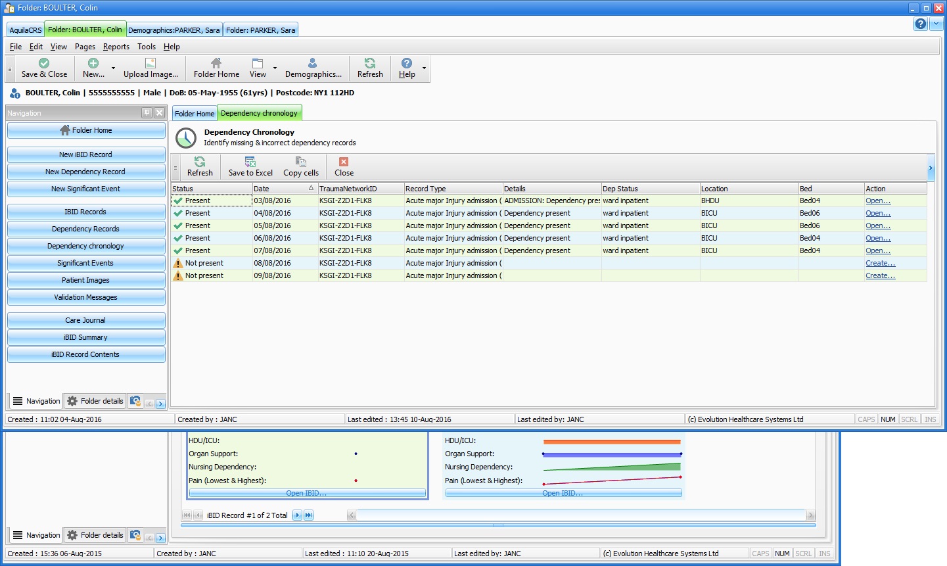Sort by the Date column header
The width and height of the screenshot is (947, 566).
pos(285,189)
